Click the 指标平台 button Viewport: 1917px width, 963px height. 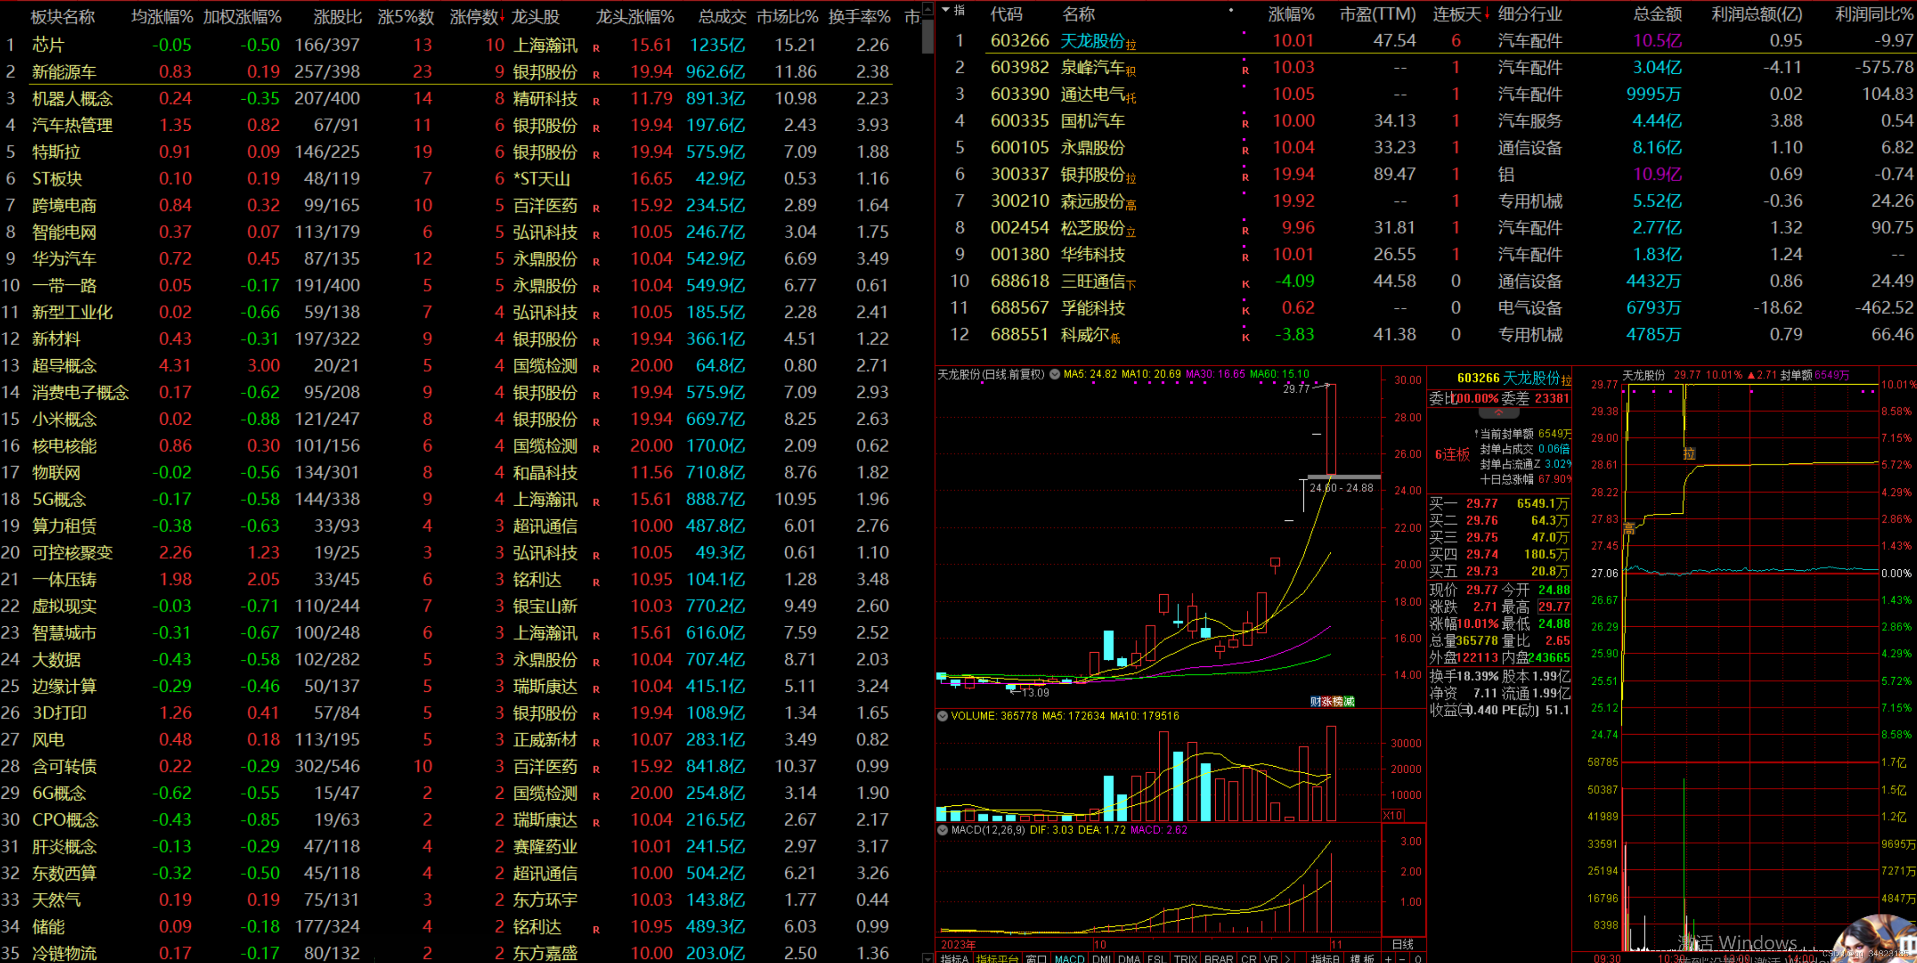pos(996,958)
